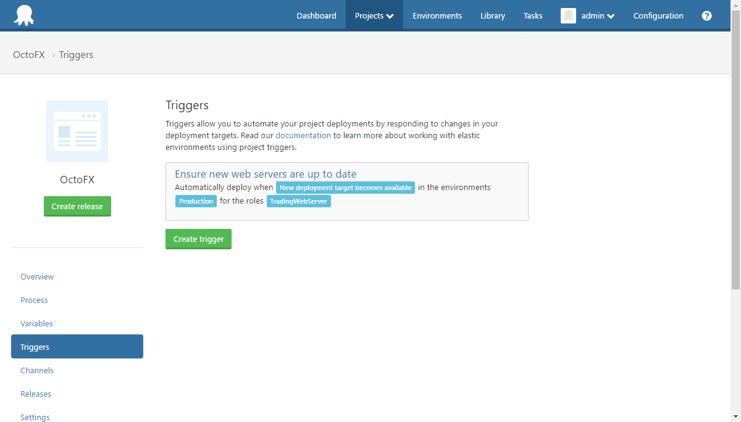Click the admin user avatar

click(x=568, y=15)
